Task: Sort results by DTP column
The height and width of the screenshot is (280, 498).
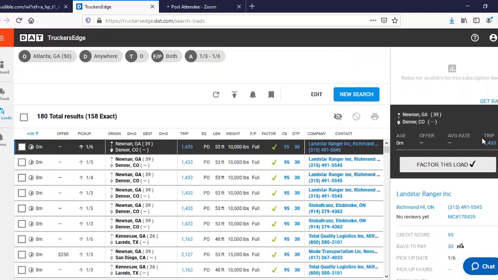Action: 296,133
